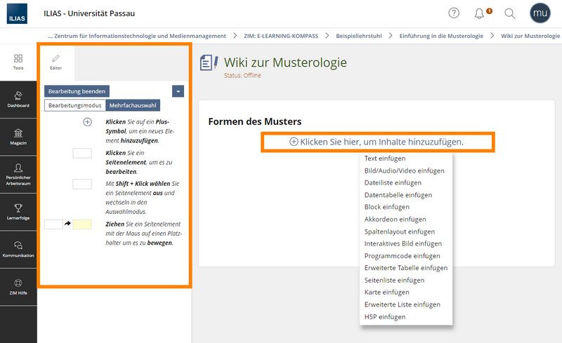Open Magazin in the sidebar
The height and width of the screenshot is (343, 562).
click(18, 137)
